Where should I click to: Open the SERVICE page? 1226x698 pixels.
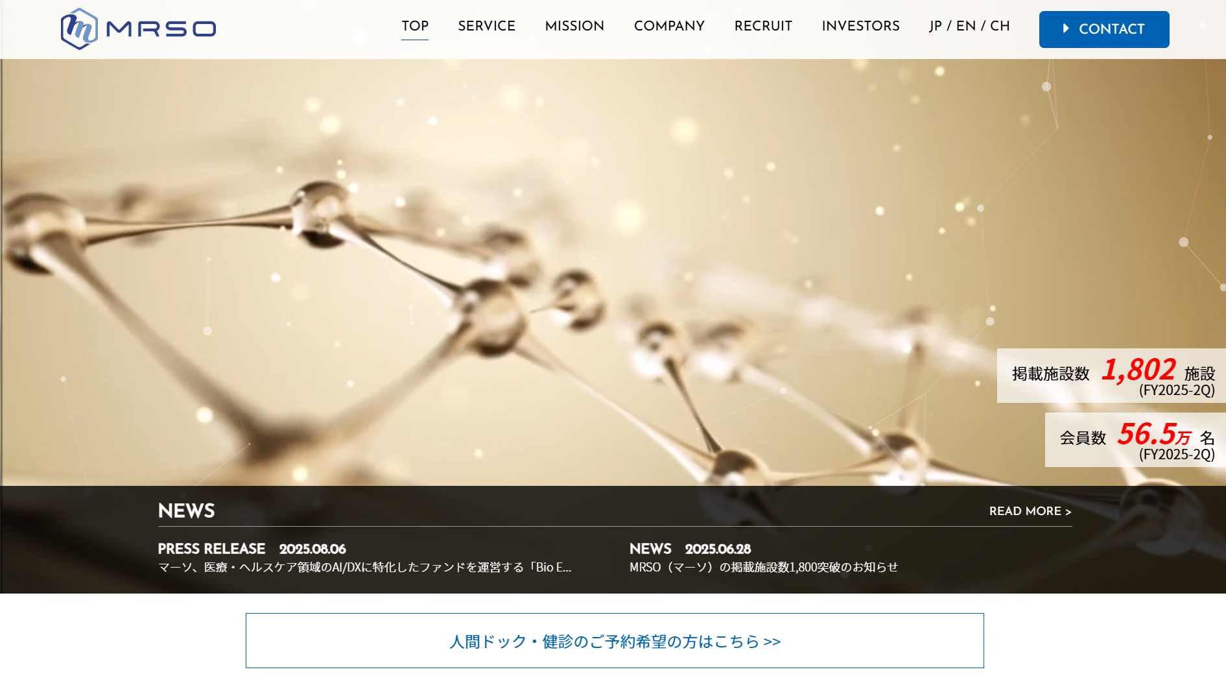(x=486, y=26)
